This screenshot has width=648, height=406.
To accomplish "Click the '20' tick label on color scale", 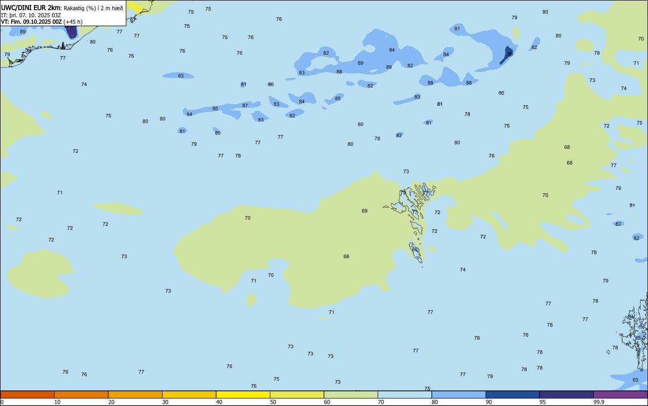I will [x=111, y=402].
